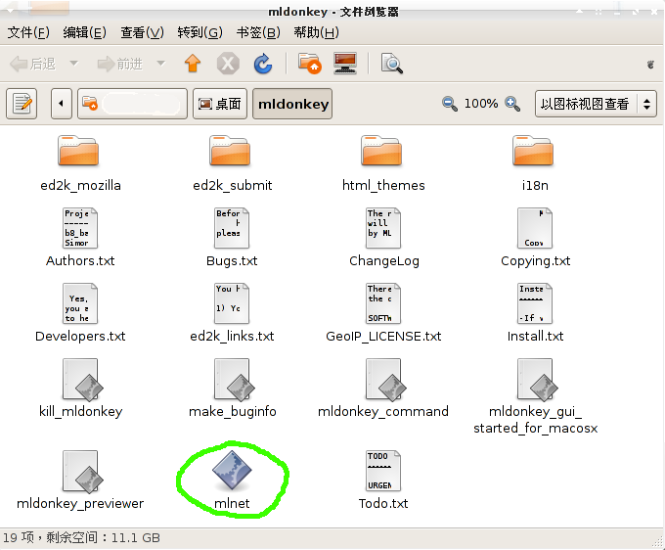
Task: Open the 以图标视图查看 view dropdown
Action: pos(596,104)
